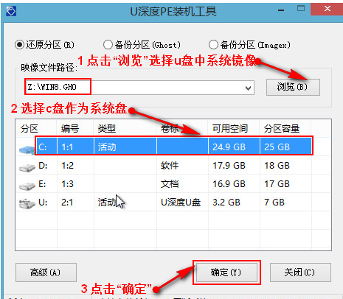Sort by the 类型 column header
The image size is (343, 299).
(x=107, y=128)
